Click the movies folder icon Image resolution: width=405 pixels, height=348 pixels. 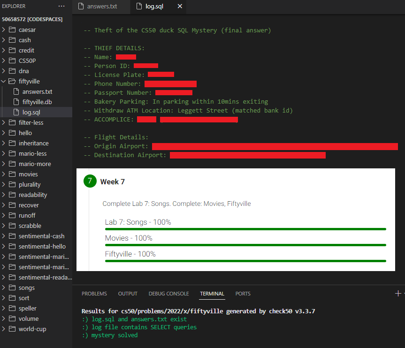[12, 174]
